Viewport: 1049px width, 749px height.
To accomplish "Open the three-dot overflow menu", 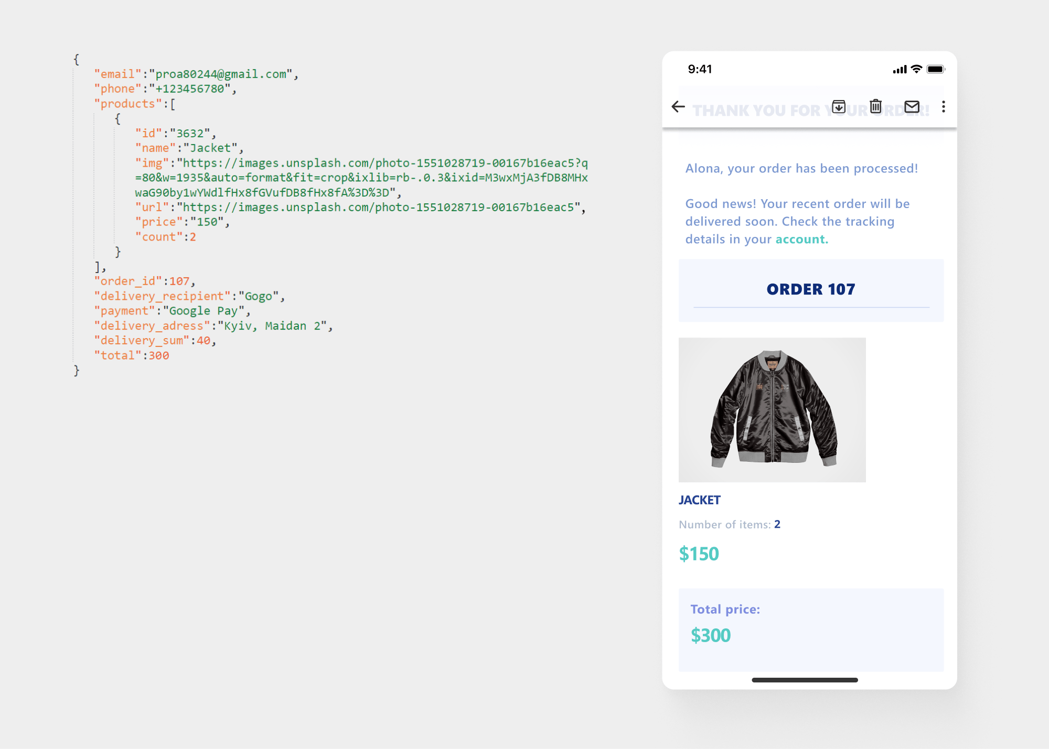I will [x=943, y=107].
